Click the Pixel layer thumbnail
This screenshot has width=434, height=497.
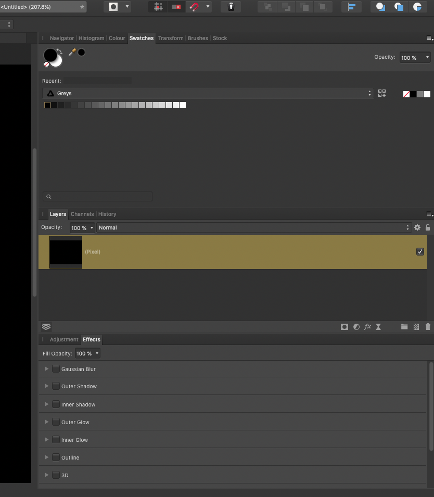(x=66, y=252)
